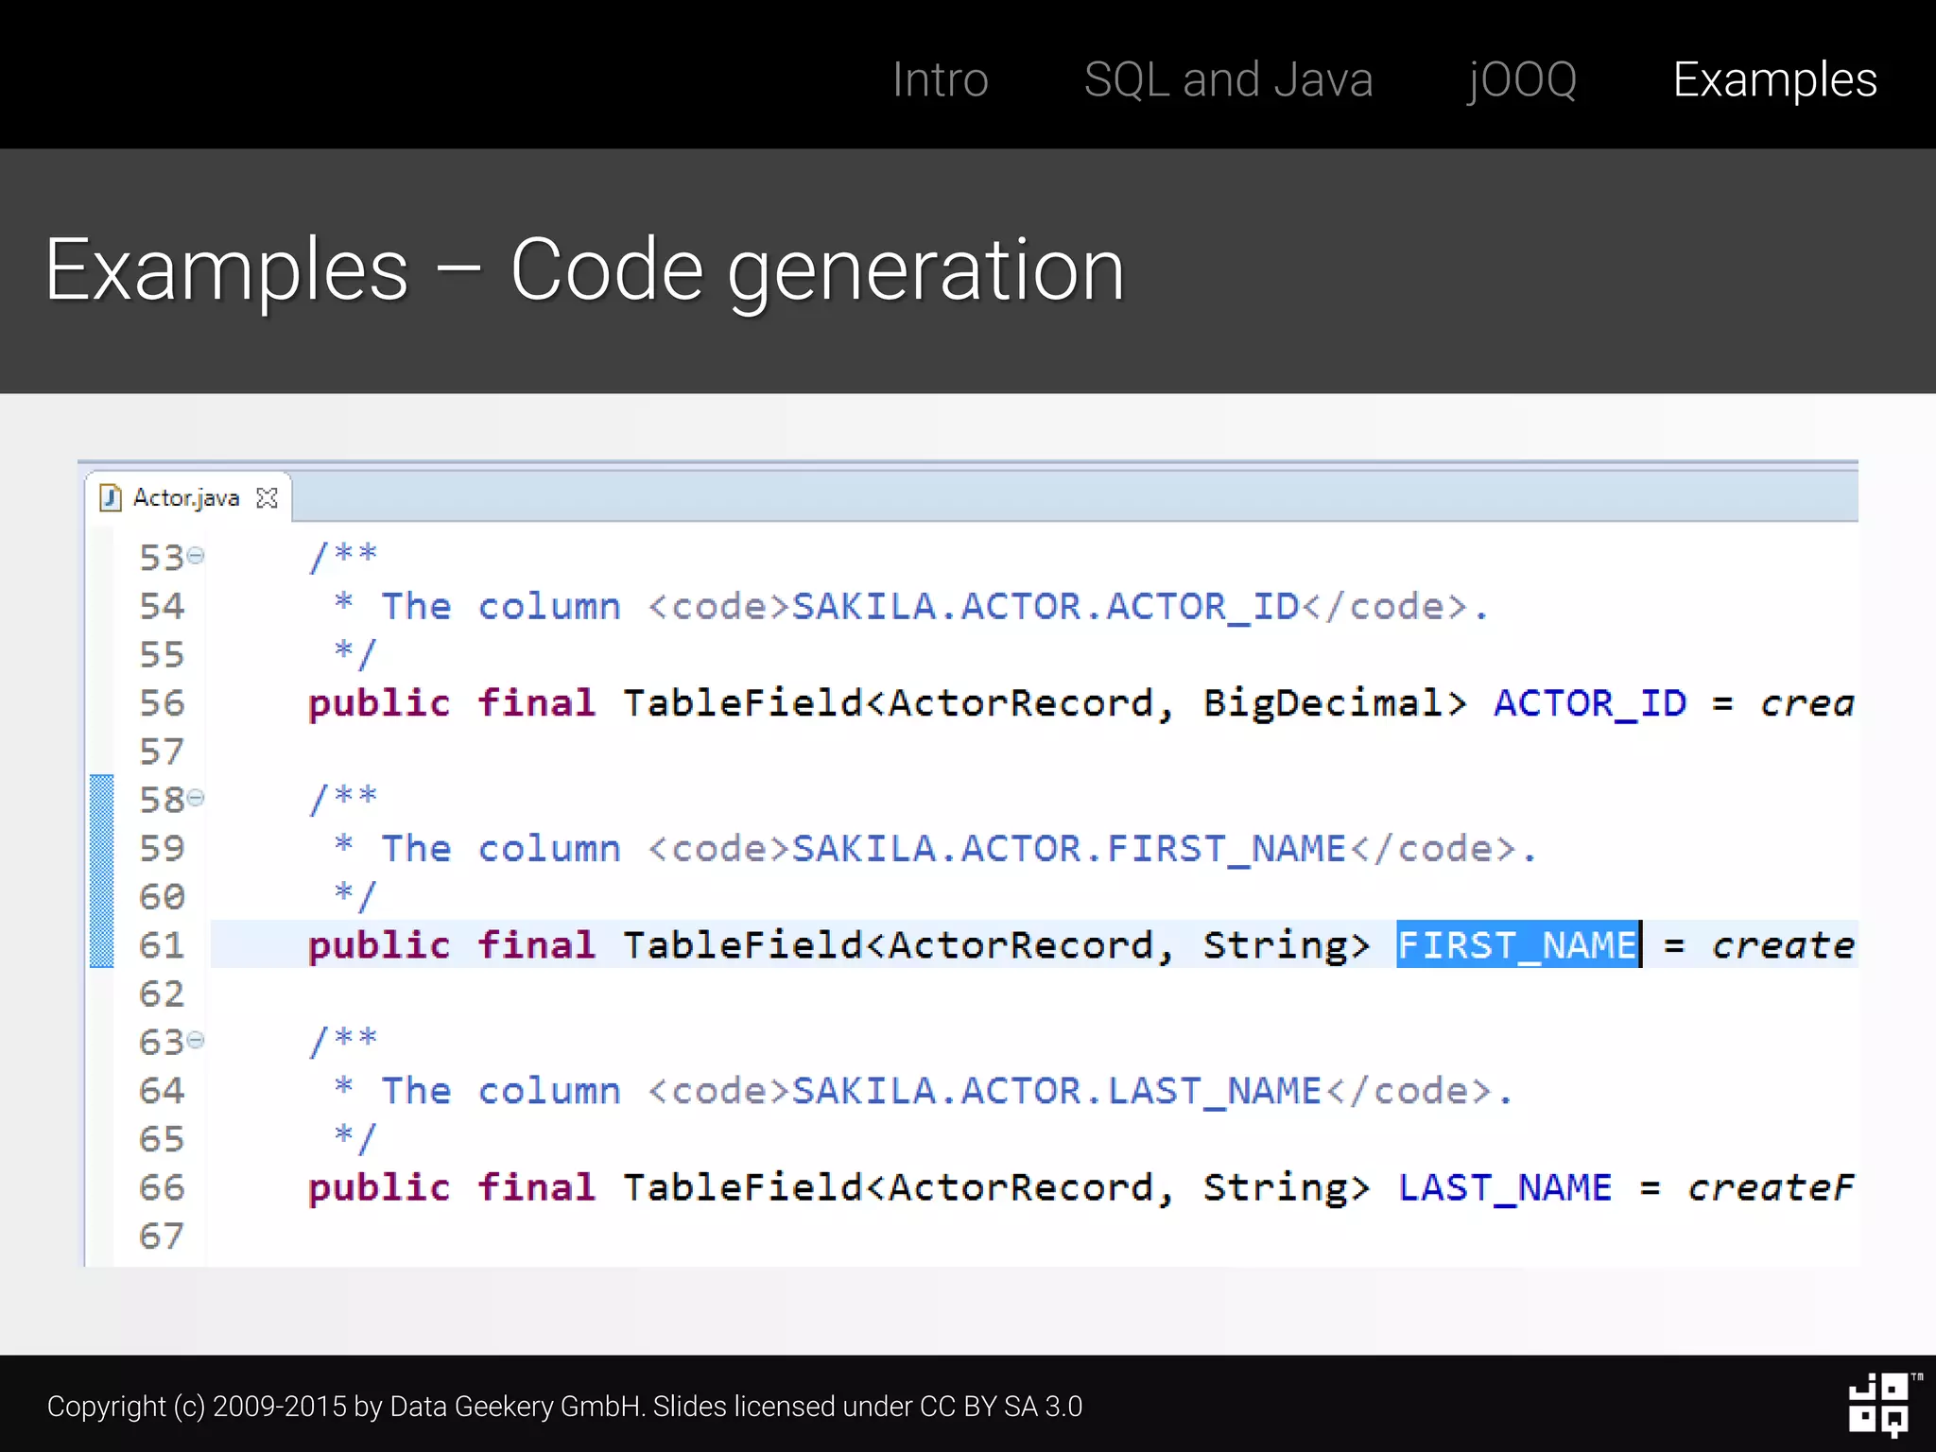Click the blue change marker beside line 59
1936x1452 pixels.
tap(101, 849)
